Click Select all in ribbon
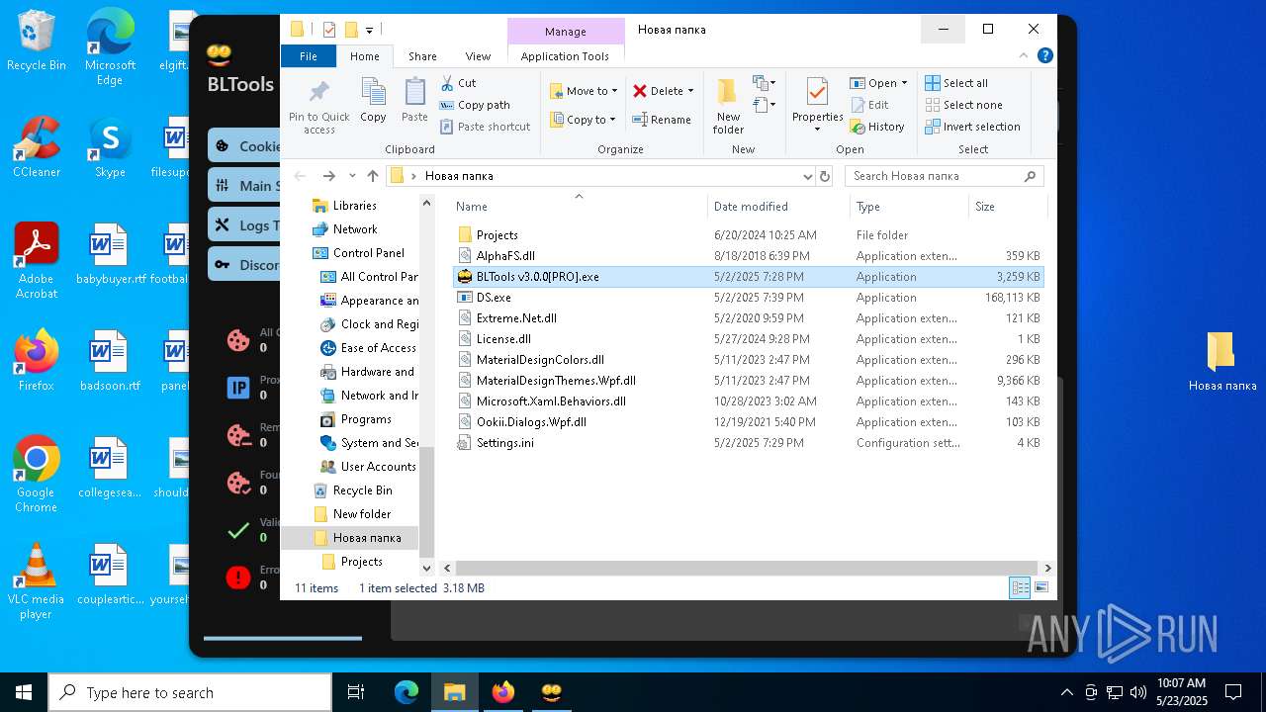 956,83
